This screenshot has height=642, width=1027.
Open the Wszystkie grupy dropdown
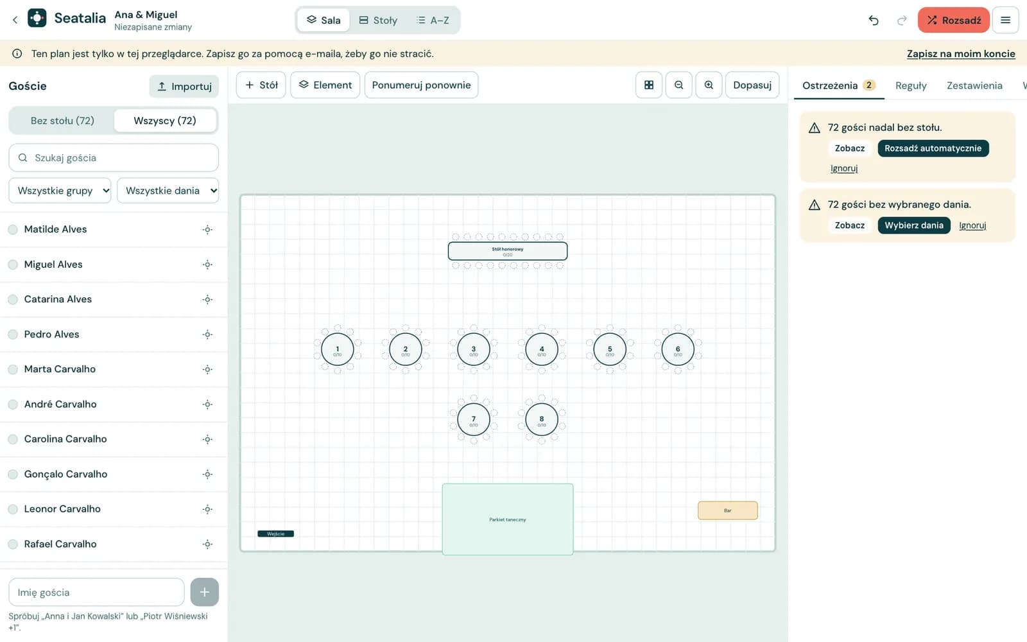60,191
